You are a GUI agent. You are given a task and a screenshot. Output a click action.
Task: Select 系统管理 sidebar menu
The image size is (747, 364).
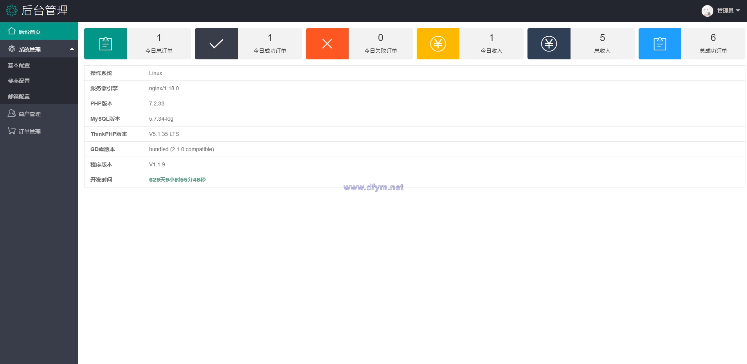click(39, 49)
